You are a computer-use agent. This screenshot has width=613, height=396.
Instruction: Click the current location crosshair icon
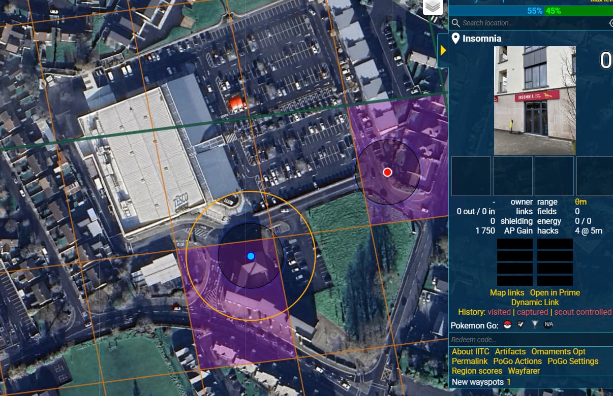pyautogui.click(x=611, y=23)
